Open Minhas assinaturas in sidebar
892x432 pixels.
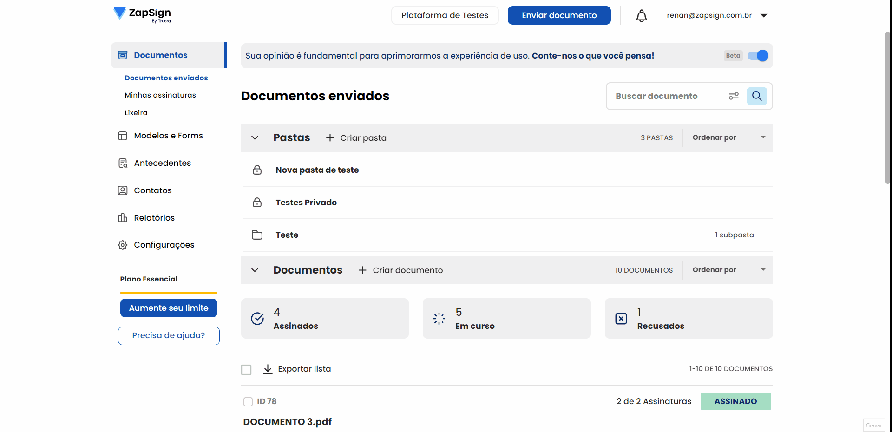tap(160, 95)
